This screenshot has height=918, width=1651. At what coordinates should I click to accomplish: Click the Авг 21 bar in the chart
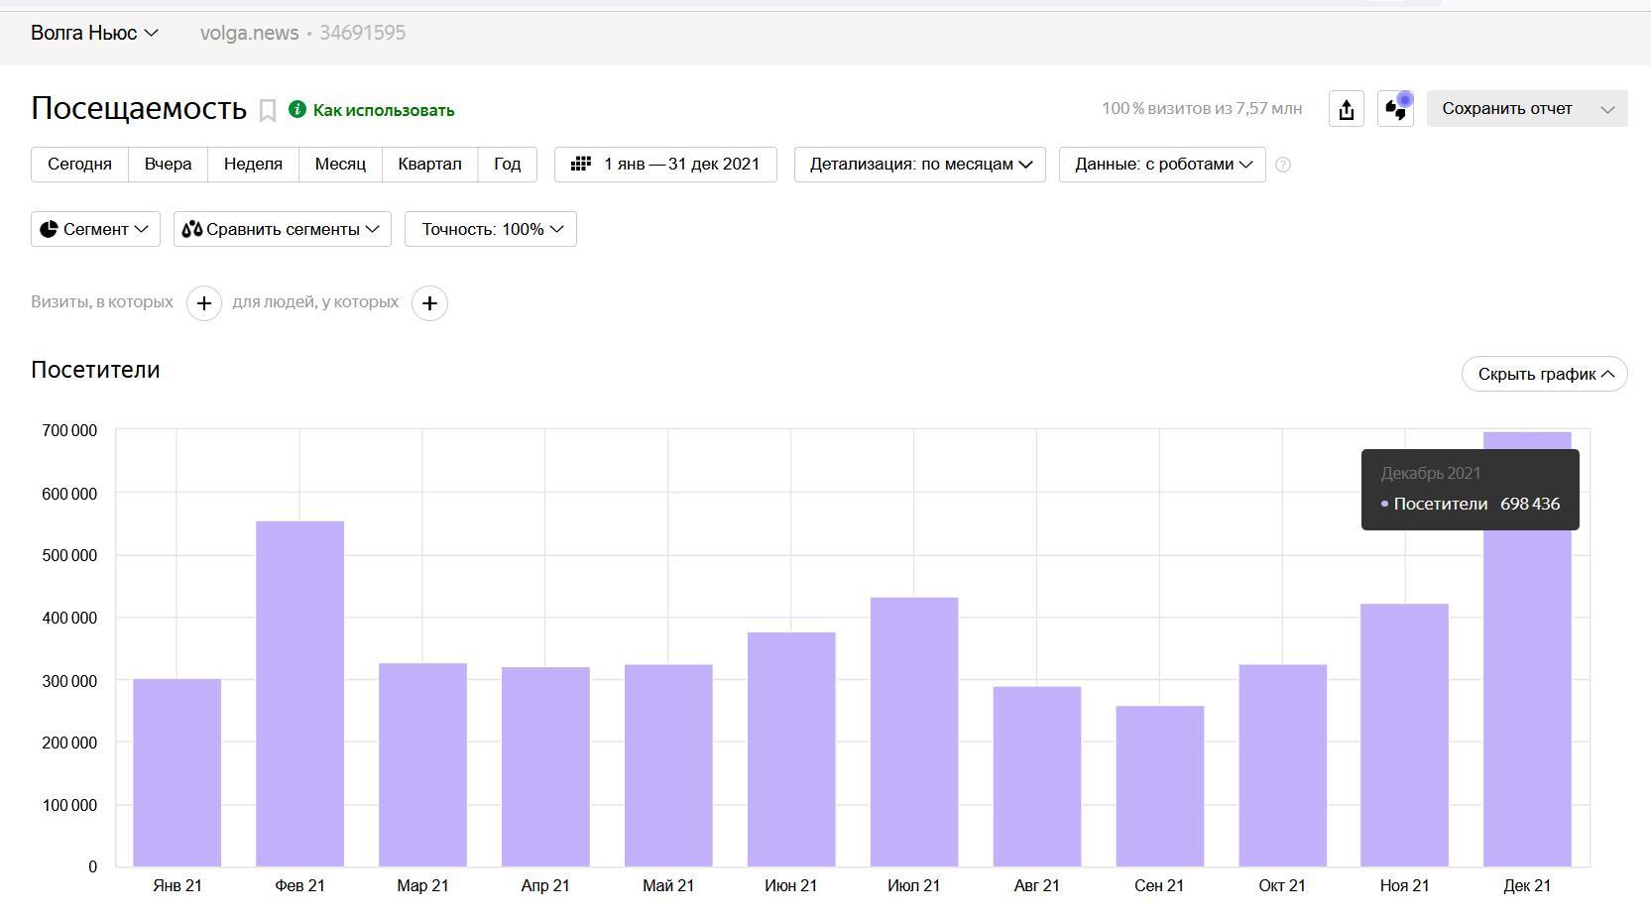pos(1037,776)
